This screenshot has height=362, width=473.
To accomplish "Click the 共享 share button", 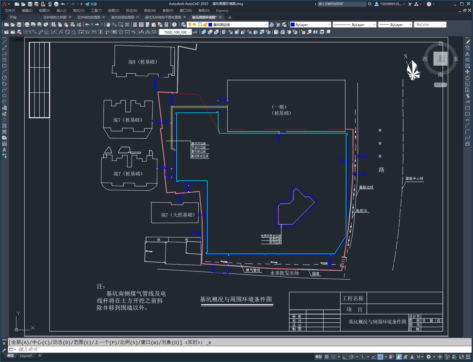I will click(91, 4).
